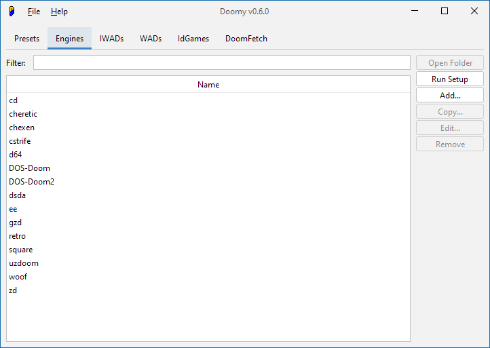The height and width of the screenshot is (348, 490).
Task: Open the IdGames tab
Action: pos(193,39)
